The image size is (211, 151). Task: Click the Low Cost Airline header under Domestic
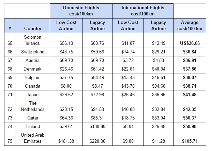(x=66, y=25)
